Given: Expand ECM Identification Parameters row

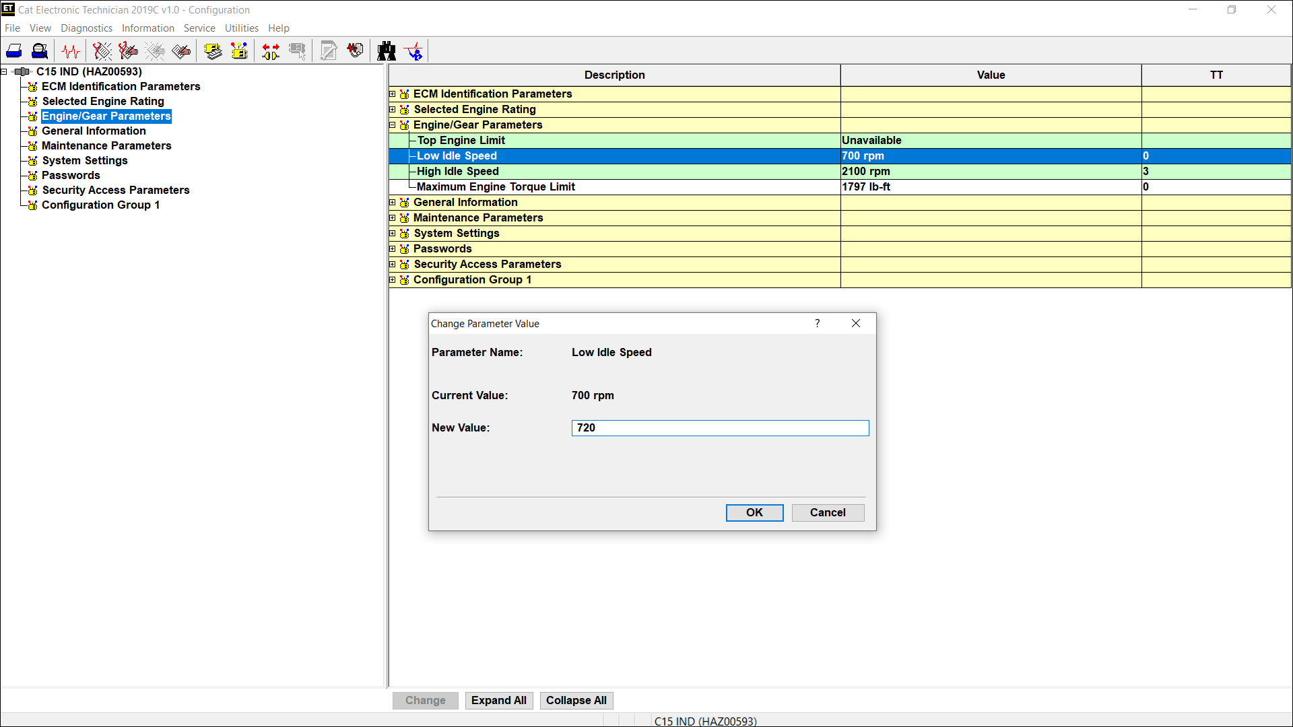Looking at the screenshot, I should pos(393,94).
